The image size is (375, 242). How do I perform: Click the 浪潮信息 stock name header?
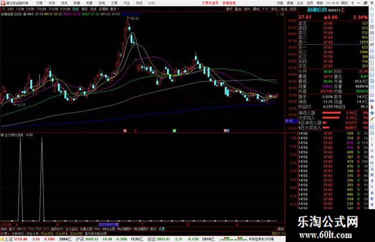(x=317, y=10)
